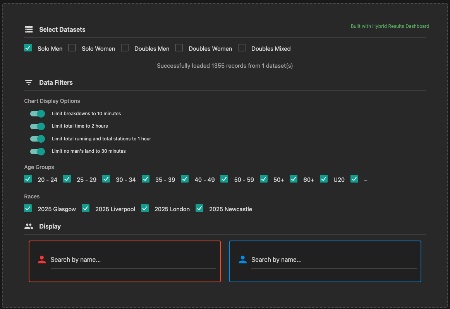The width and height of the screenshot is (450, 309).
Task: Toggle limit no man's land to 30 minutes
Action: click(x=37, y=151)
